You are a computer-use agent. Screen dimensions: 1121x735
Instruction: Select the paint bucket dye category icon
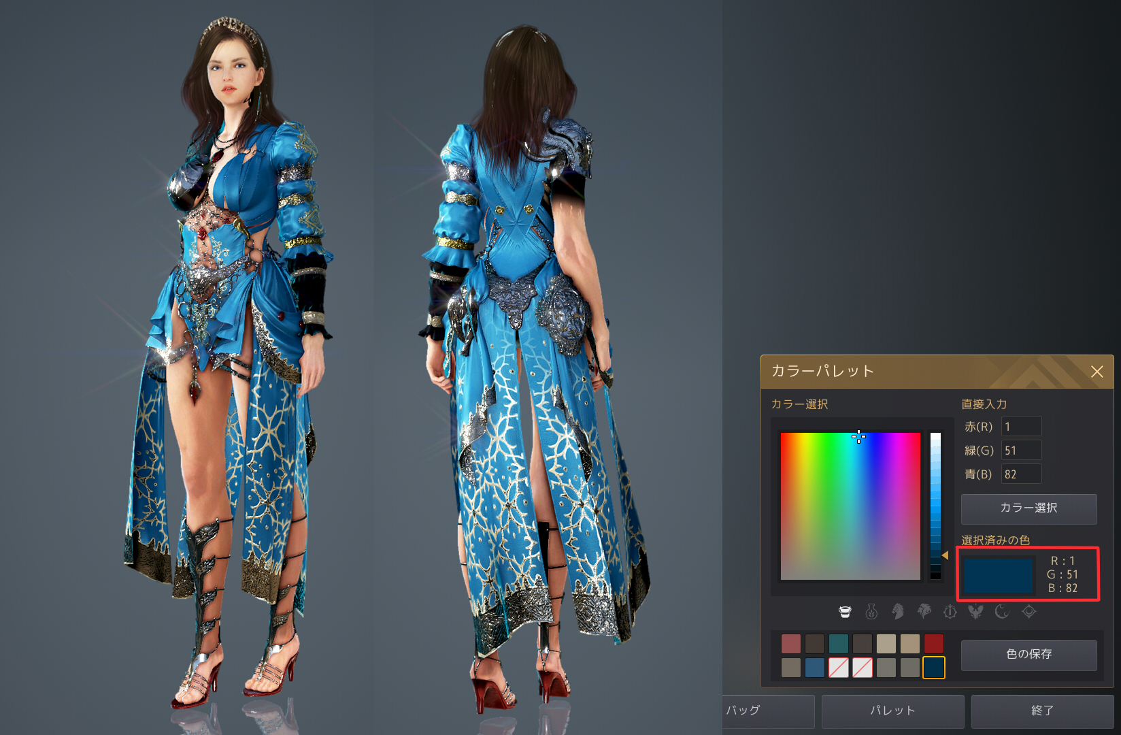coord(845,612)
